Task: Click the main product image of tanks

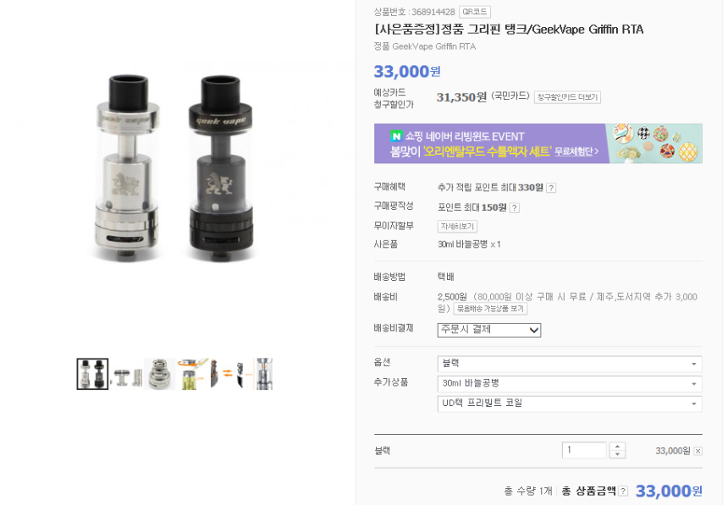Action: tap(175, 167)
